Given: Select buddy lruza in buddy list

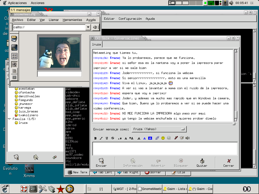Looking at the screenshot, I should 23,123.
